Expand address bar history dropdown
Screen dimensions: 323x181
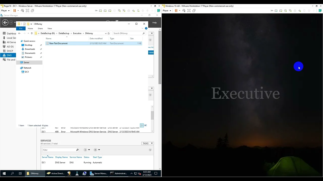(105, 33)
